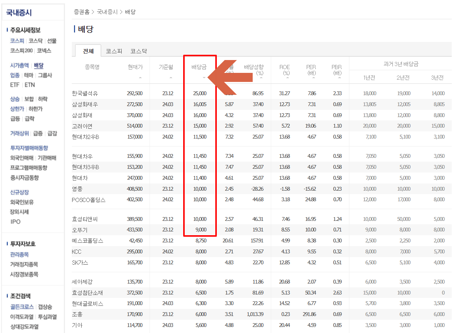This screenshot has width=471, height=333.
Task: Open ETF sidebar link
Action: pos(15,85)
